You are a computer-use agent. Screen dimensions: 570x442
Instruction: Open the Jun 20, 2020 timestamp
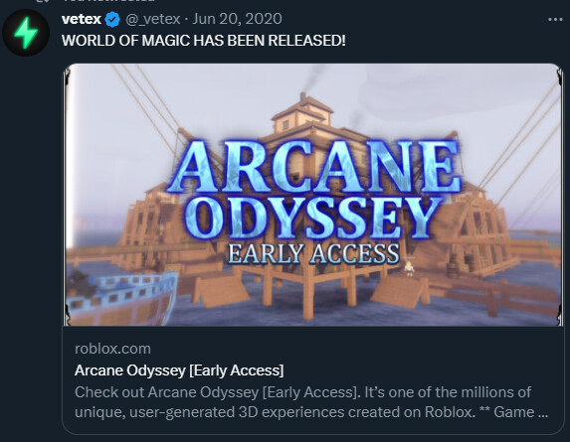pos(237,19)
